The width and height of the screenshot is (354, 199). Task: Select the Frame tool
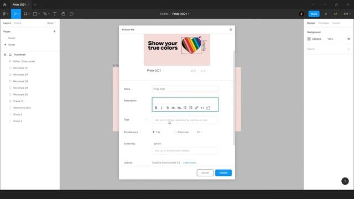click(25, 14)
